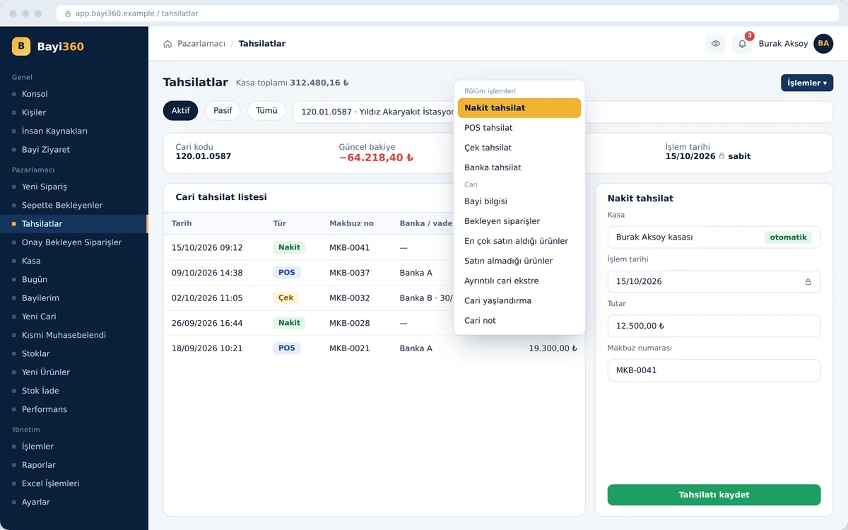Screen dimensions: 848x530
Task: Click amount 19.300,00 ₺ in list
Action: (x=553, y=348)
